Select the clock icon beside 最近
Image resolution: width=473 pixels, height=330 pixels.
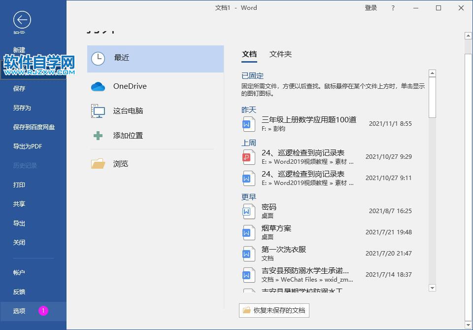coord(98,58)
